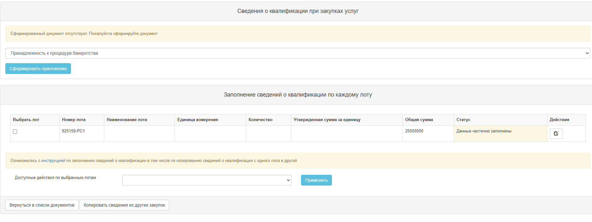Image resolution: width=592 pixels, height=222 pixels.
Task: Click heading 'Заполнение сведений о квалификации по каждому лоту'
Action: coord(298,95)
